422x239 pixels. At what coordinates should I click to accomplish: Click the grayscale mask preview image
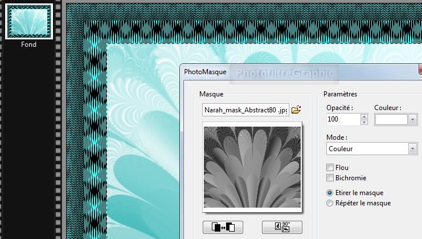[x=252, y=167]
